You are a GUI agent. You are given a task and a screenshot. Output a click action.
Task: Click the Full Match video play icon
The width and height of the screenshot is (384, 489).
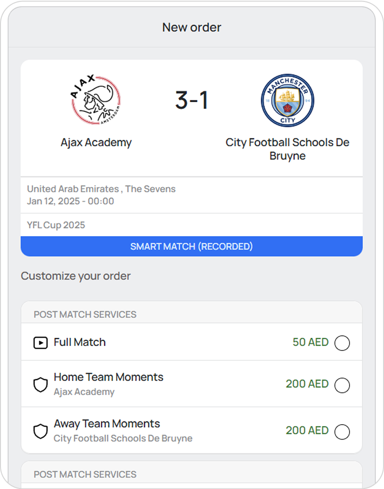[x=41, y=343]
